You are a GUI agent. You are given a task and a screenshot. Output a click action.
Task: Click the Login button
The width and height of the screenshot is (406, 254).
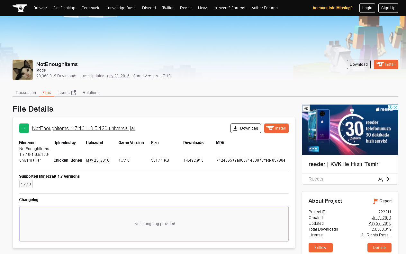(x=367, y=8)
